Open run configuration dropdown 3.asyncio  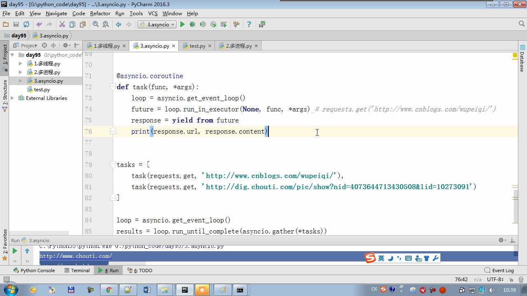point(157,25)
